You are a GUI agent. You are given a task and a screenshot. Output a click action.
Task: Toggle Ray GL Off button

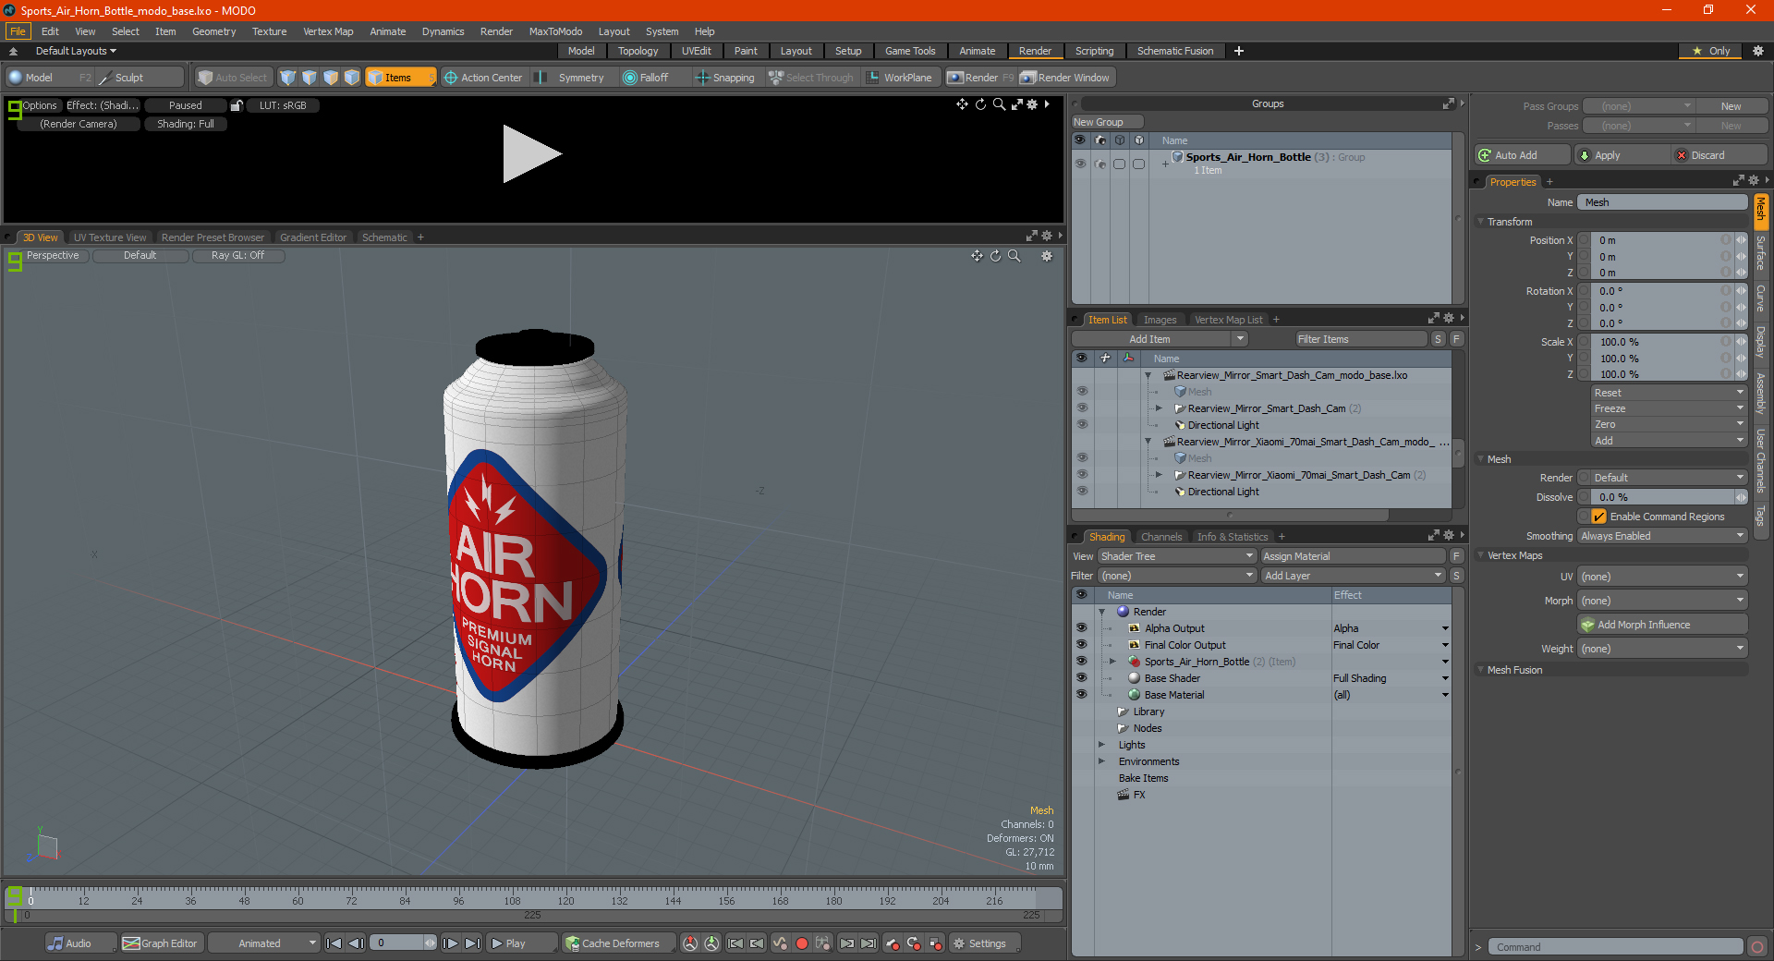(237, 256)
